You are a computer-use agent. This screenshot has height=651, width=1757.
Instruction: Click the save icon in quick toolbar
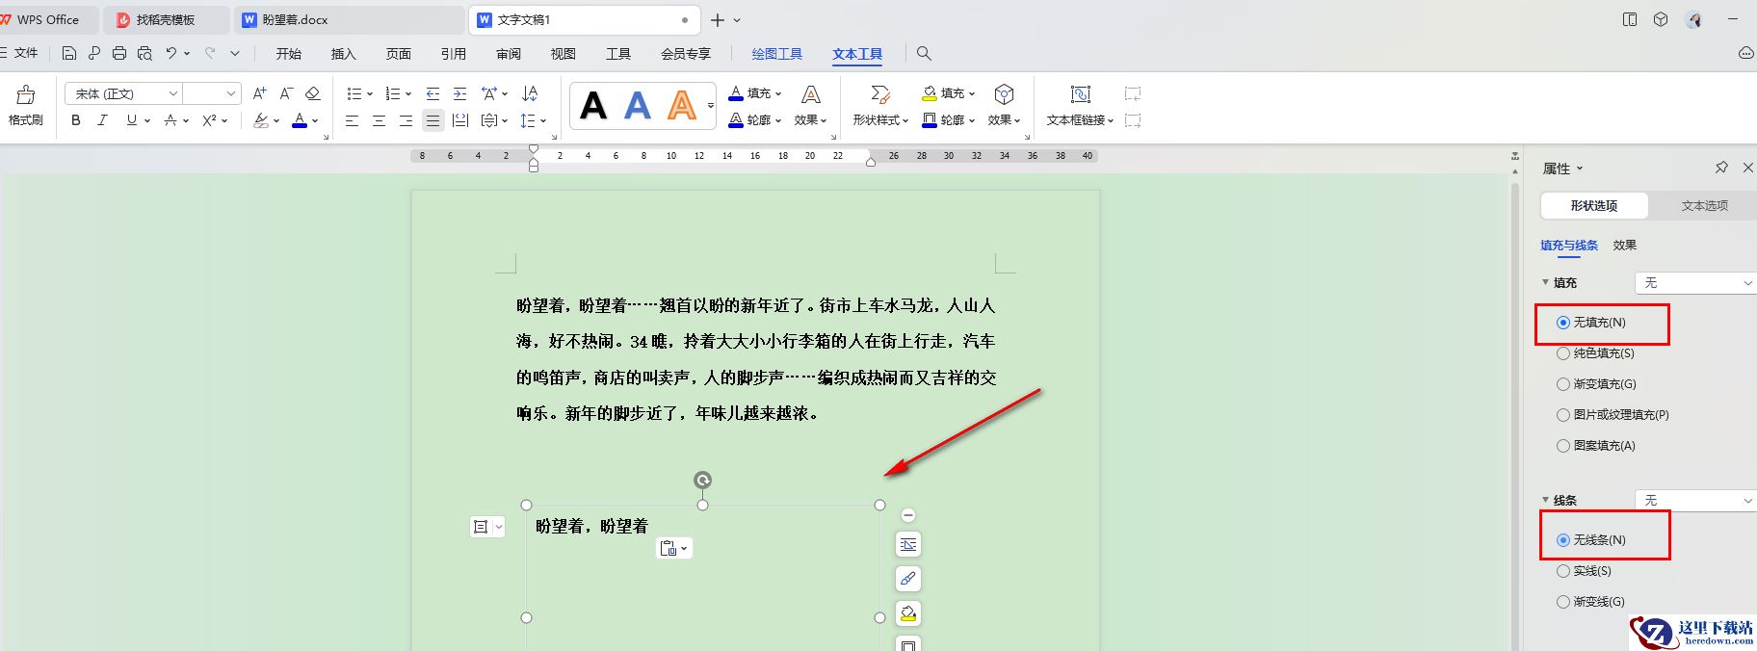[x=69, y=53]
